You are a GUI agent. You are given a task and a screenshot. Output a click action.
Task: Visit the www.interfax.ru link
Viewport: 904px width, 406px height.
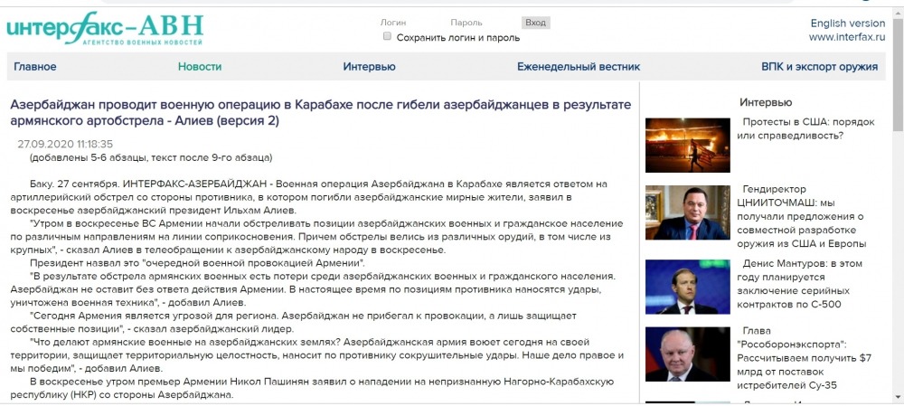[846, 37]
